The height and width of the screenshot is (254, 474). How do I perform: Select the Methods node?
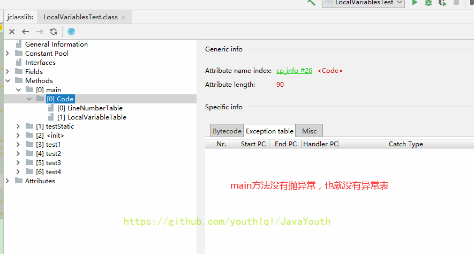point(39,81)
